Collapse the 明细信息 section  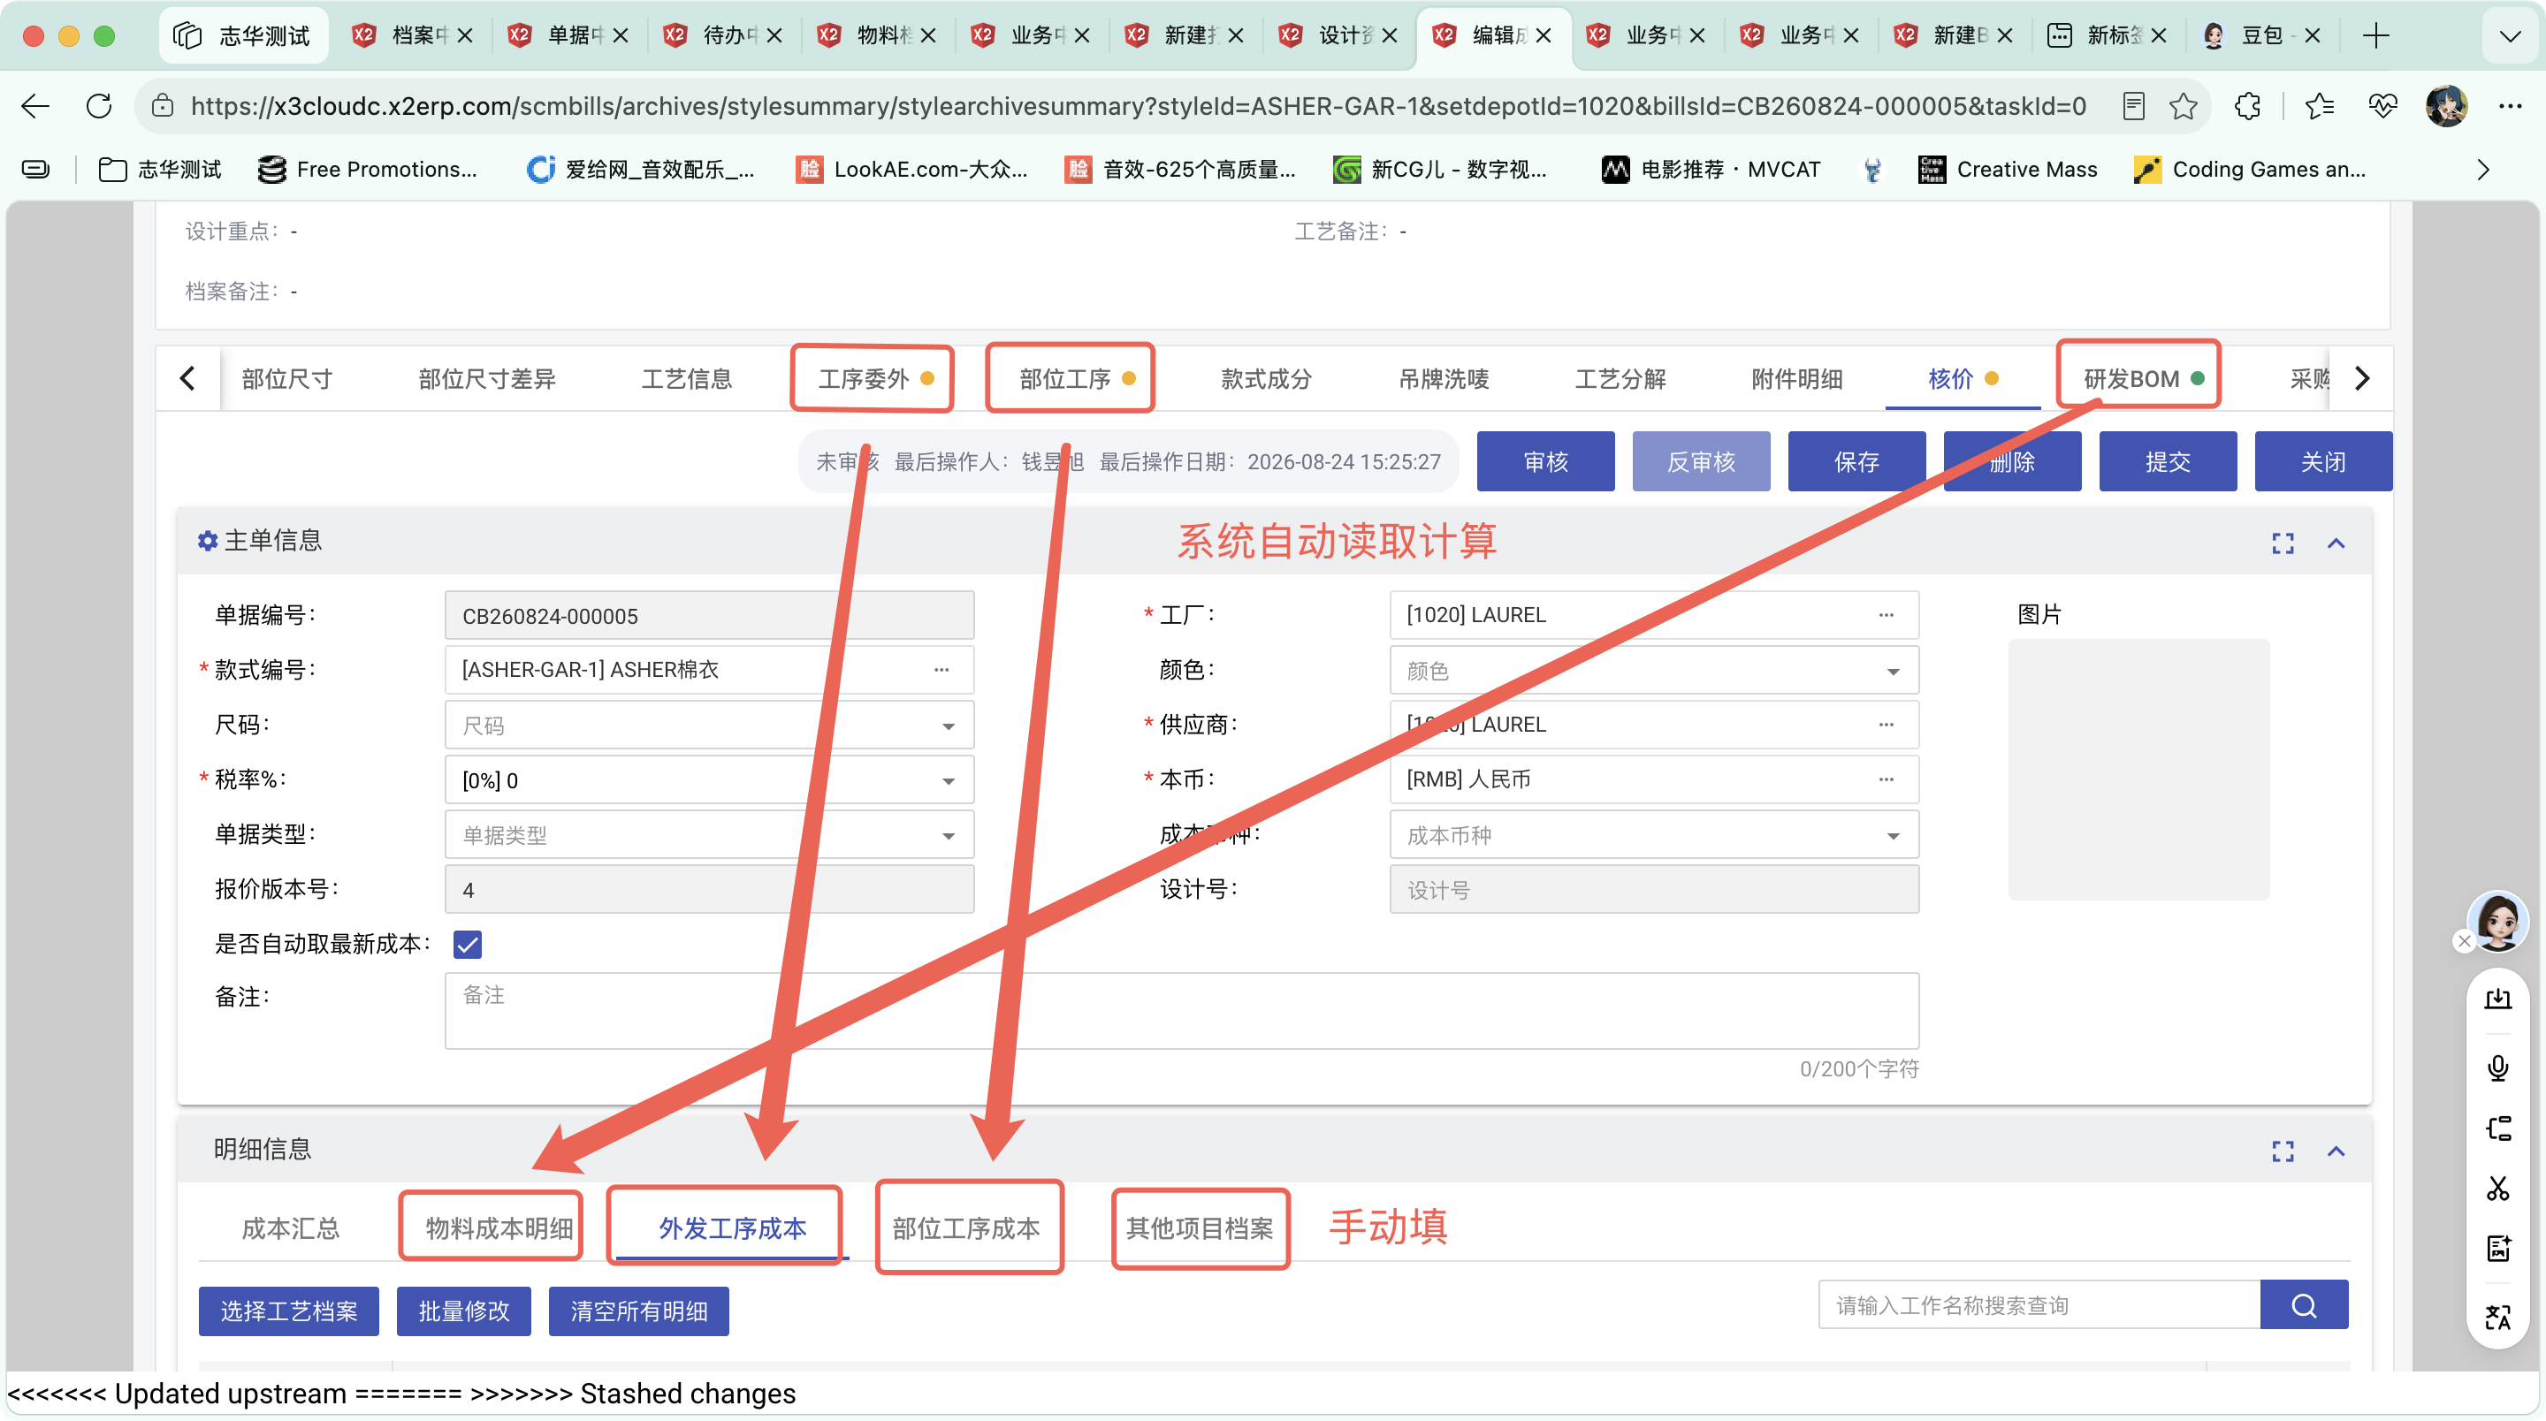(x=2336, y=1151)
